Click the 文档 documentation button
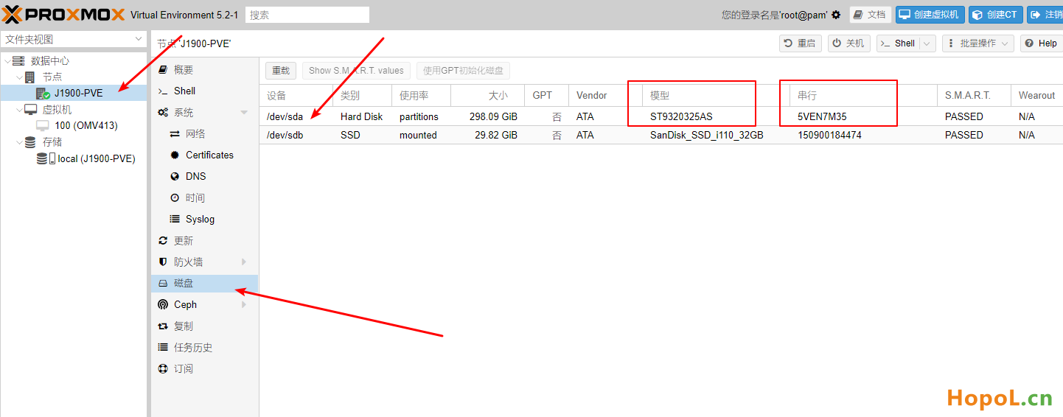 point(870,15)
